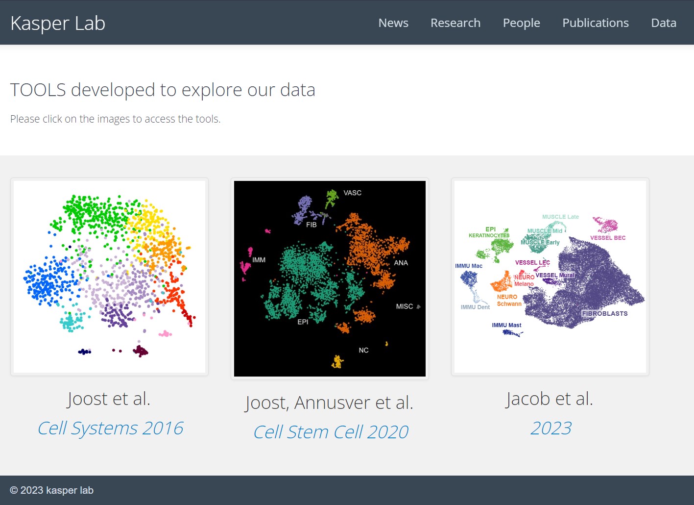
Task: Click the IMMU Mast cluster label
Action: (506, 325)
